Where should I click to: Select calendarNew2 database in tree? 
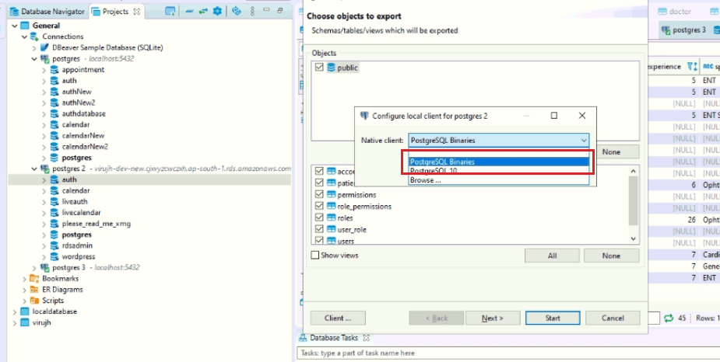click(x=85, y=147)
